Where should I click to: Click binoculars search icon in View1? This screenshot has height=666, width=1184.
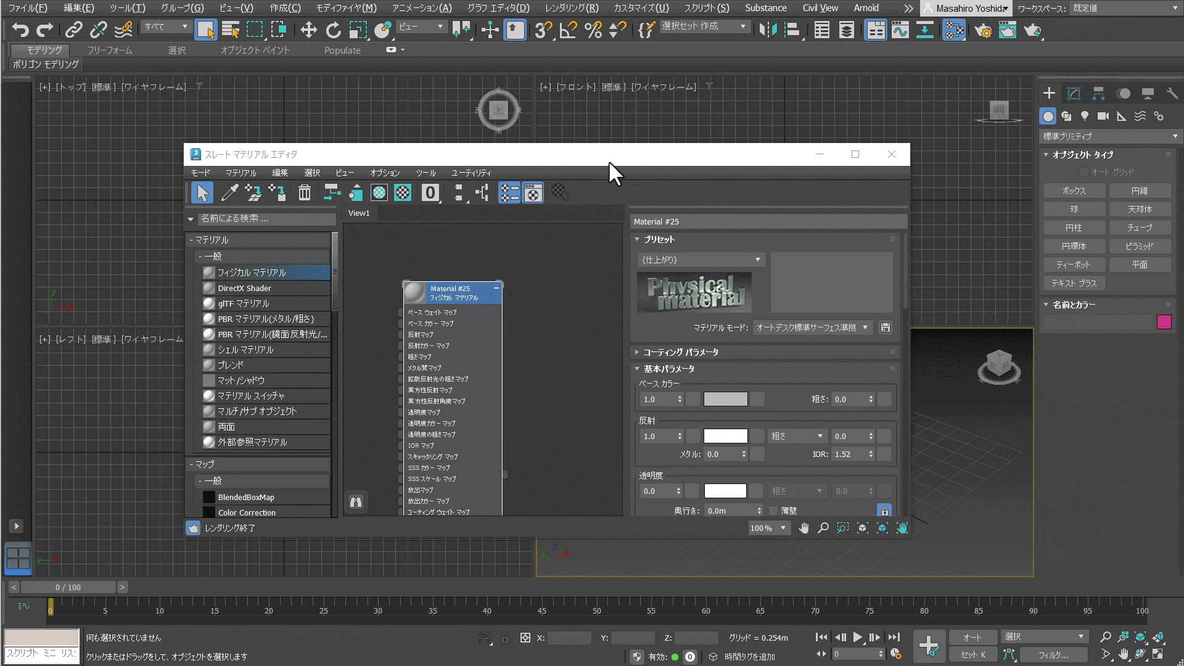[x=356, y=502]
